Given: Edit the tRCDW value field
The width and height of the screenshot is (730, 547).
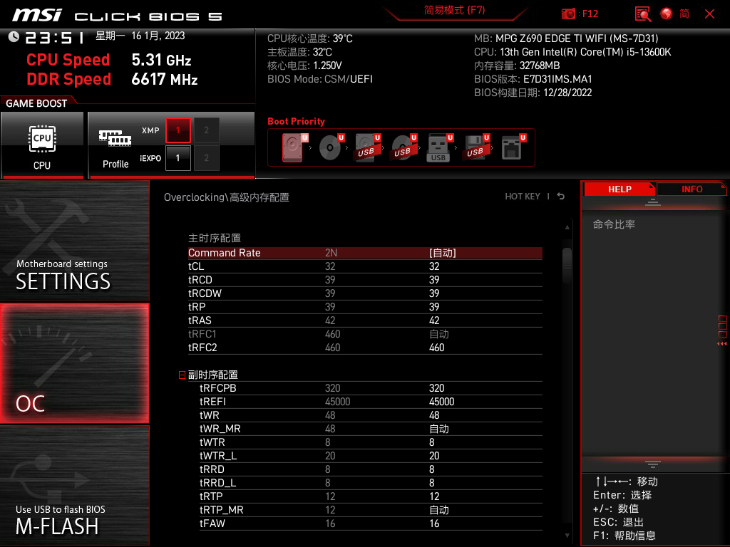Looking at the screenshot, I should (x=434, y=293).
